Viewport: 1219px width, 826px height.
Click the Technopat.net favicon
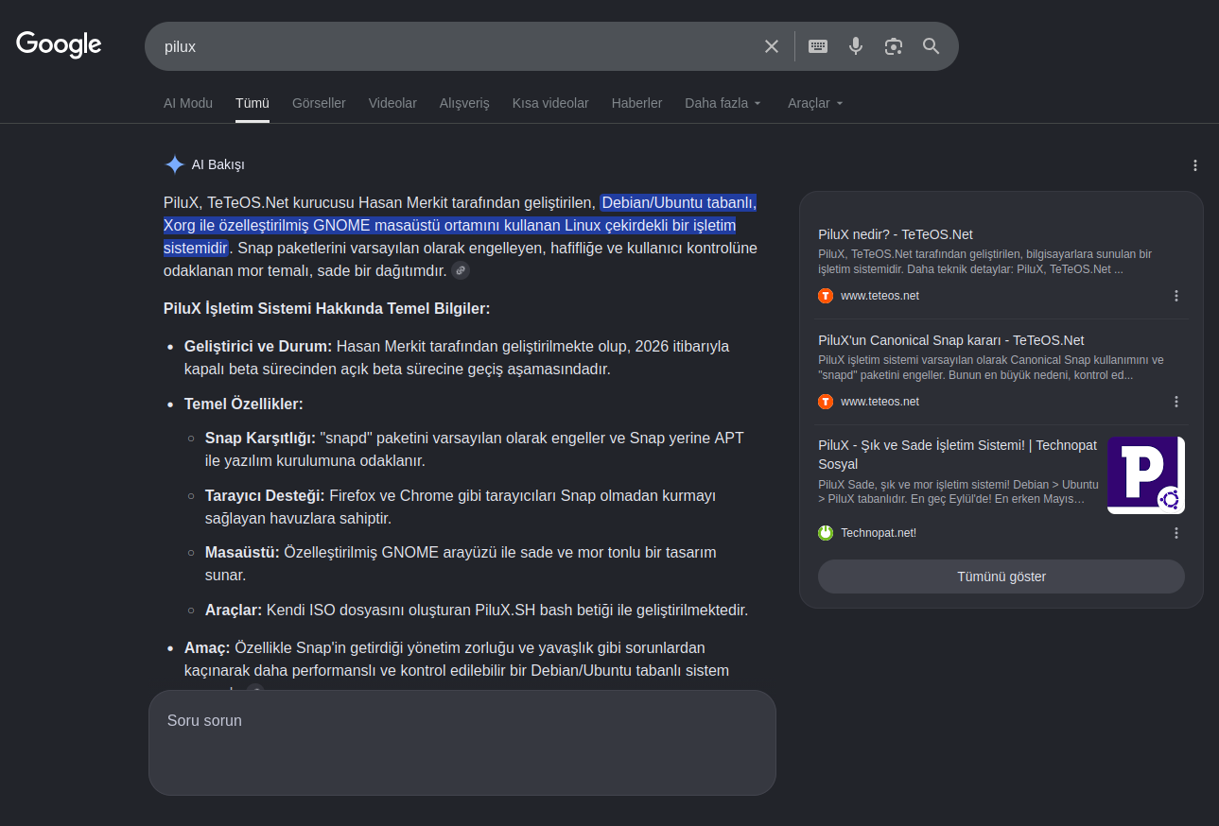(826, 533)
